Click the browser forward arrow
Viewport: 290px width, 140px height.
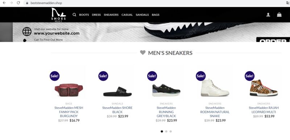(11, 3)
